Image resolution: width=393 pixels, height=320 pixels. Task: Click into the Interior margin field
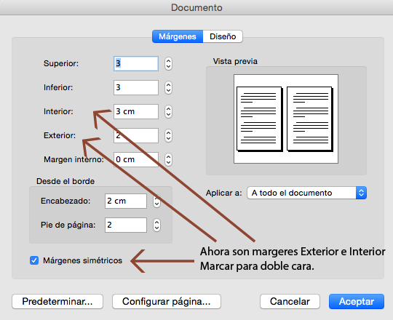click(x=136, y=112)
